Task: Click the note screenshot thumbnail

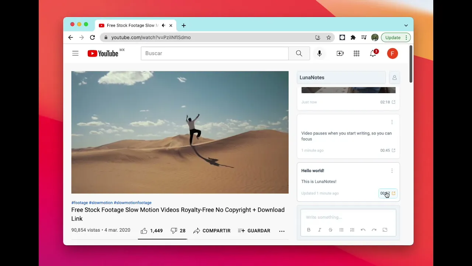Action: pyautogui.click(x=348, y=90)
